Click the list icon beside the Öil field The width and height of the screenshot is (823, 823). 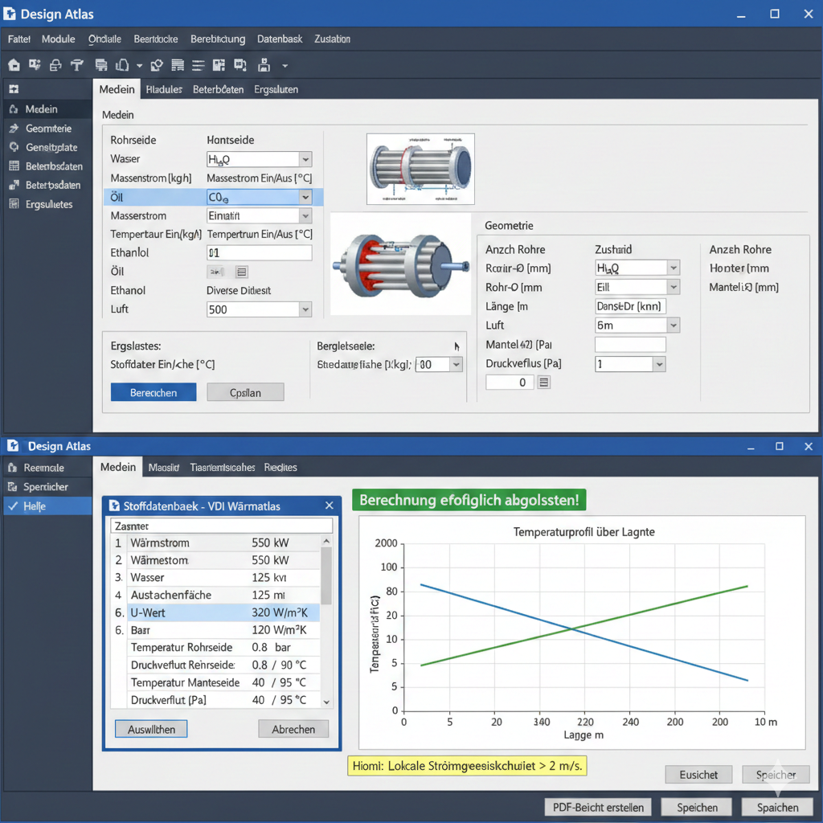pyautogui.click(x=241, y=272)
